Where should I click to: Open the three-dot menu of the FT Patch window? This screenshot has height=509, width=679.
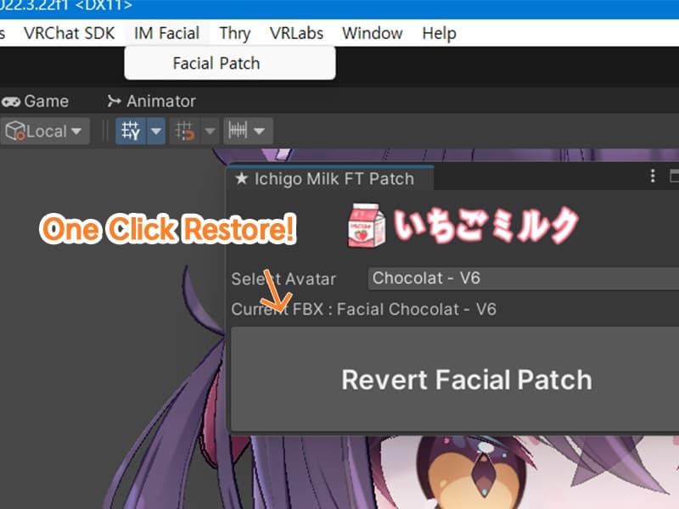pyautogui.click(x=651, y=176)
